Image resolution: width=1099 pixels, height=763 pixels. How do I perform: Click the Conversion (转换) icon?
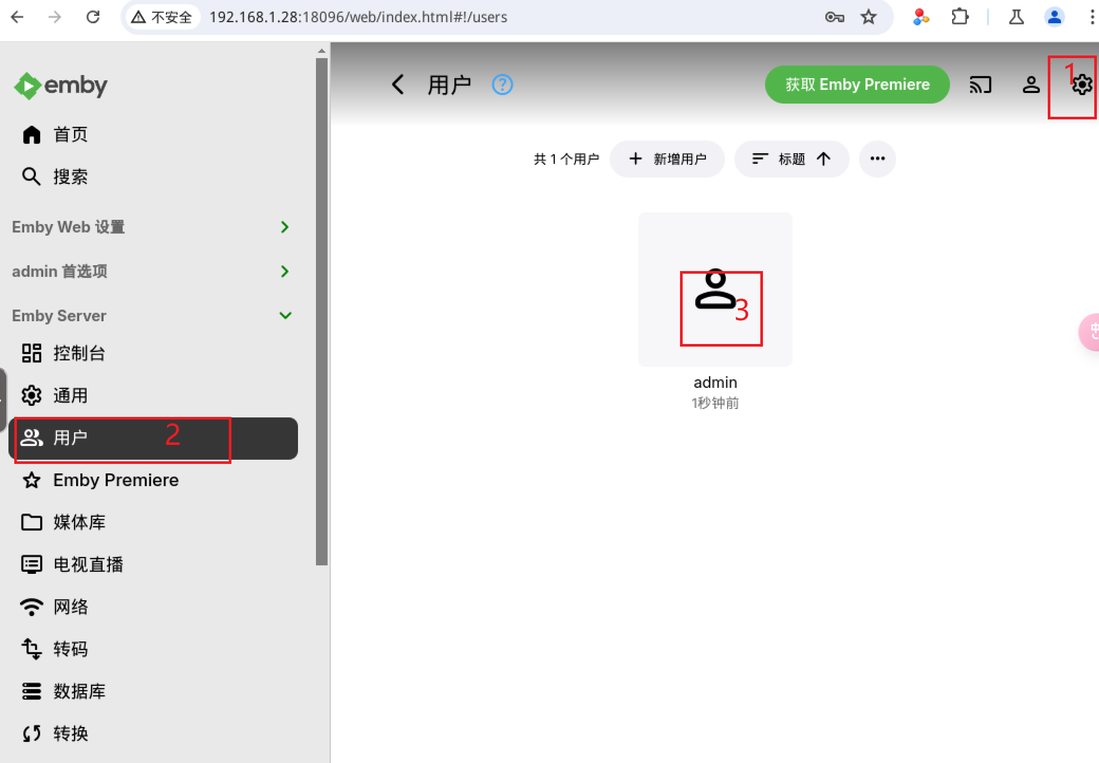click(32, 733)
